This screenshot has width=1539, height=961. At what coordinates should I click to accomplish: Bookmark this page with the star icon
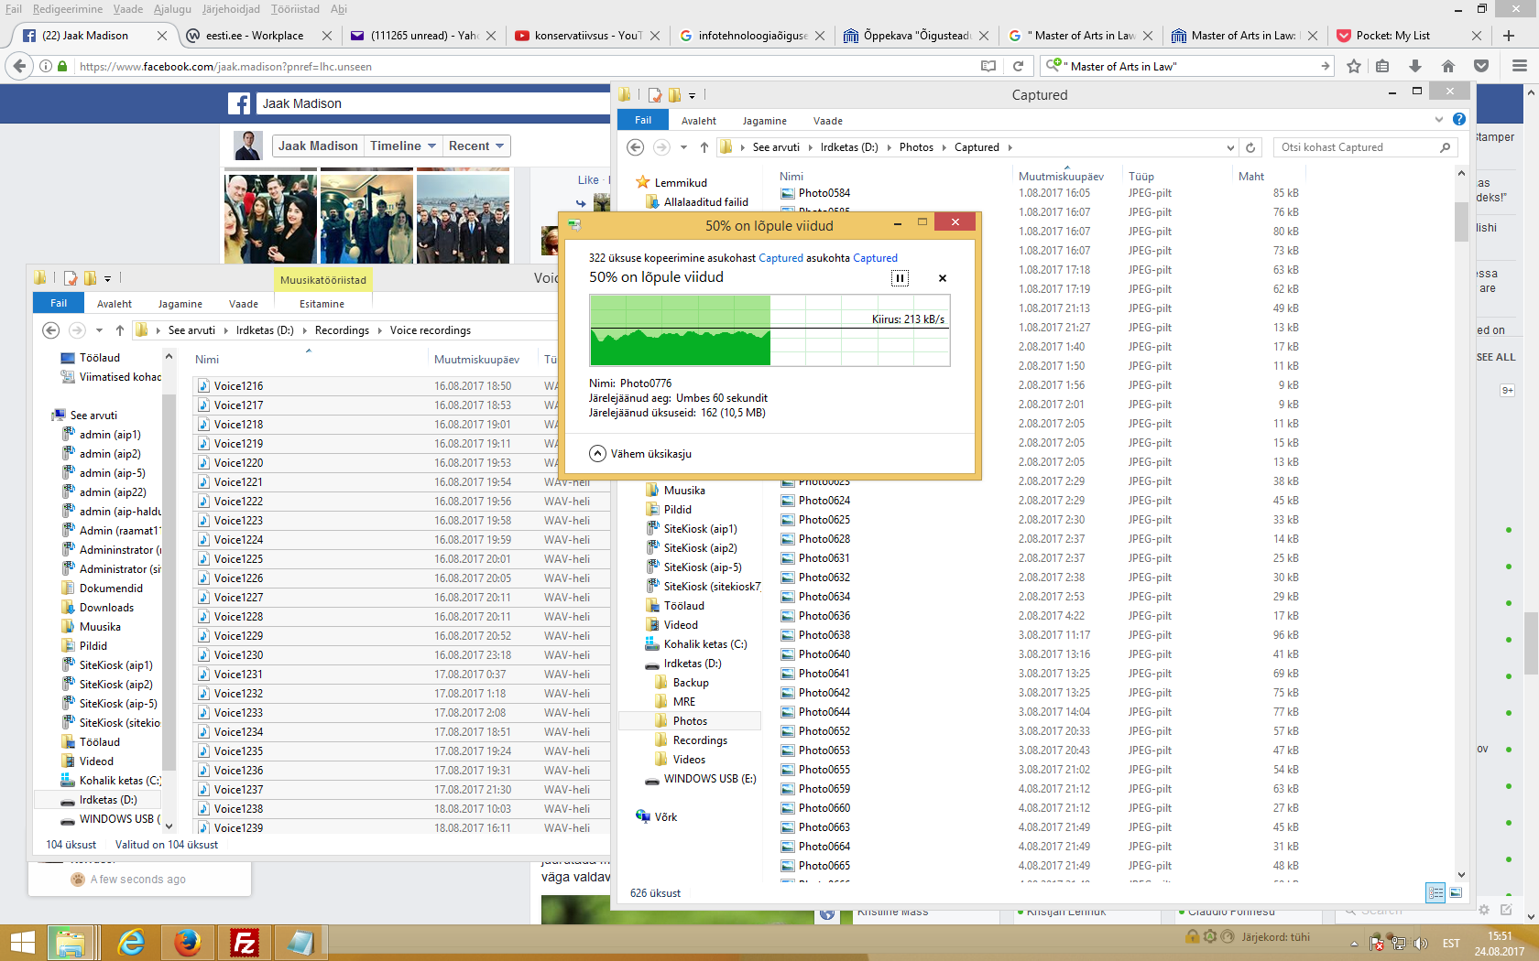[1354, 66]
